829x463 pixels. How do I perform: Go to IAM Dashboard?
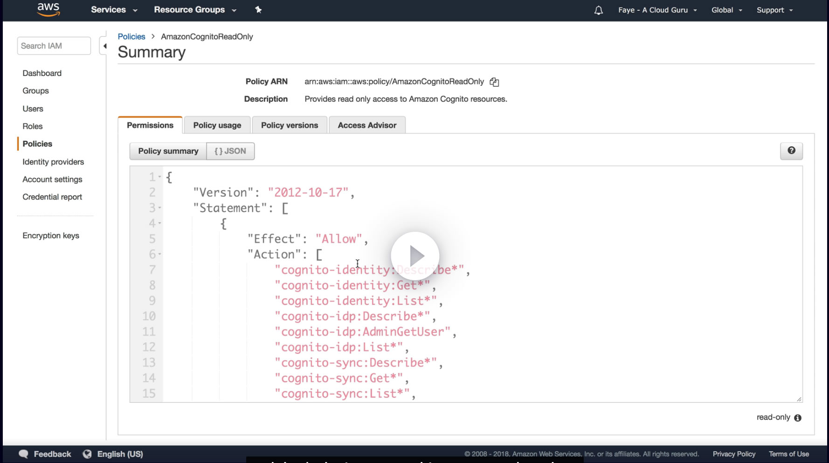click(x=42, y=73)
